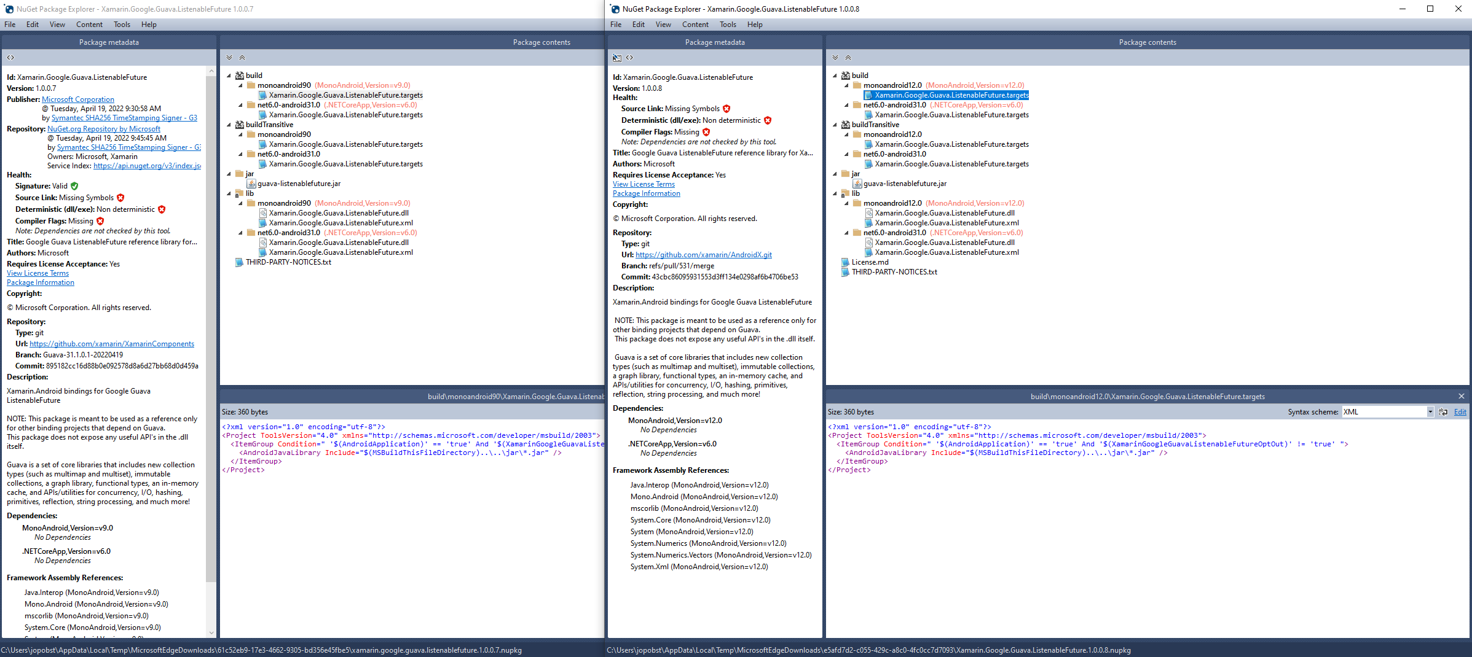Click green Signature Valid shield icon
The height and width of the screenshot is (657, 1472).
click(x=74, y=186)
